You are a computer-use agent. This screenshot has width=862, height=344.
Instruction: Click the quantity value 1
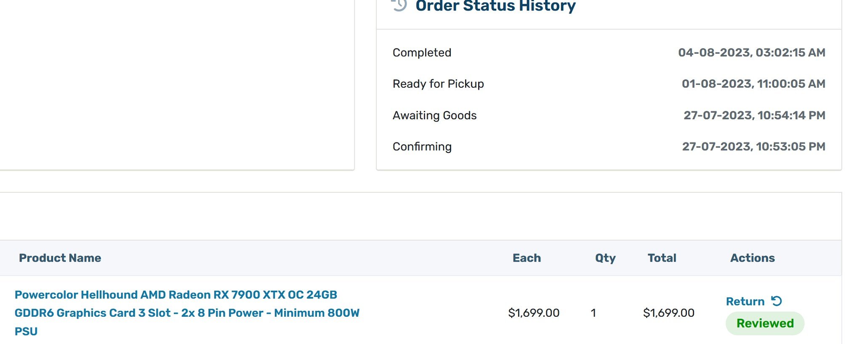[x=593, y=313]
